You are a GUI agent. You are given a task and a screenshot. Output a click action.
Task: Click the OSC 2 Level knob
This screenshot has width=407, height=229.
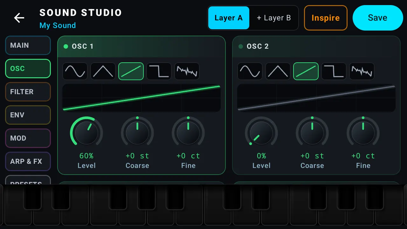pos(261,133)
